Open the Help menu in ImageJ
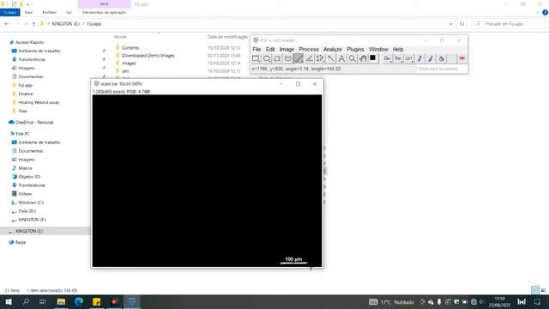The image size is (549, 309). click(398, 50)
